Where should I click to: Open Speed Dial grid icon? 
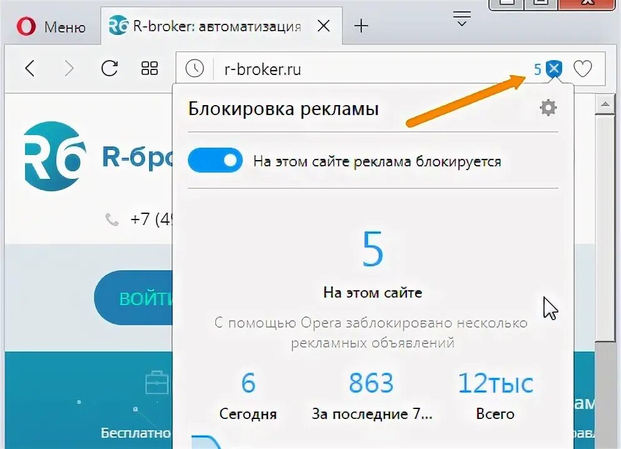[x=150, y=68]
